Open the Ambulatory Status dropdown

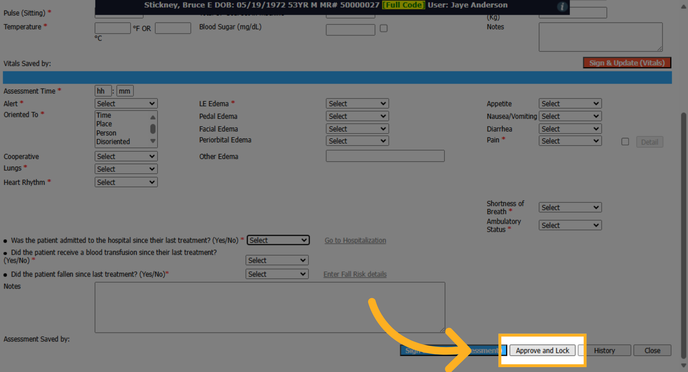[x=570, y=225]
